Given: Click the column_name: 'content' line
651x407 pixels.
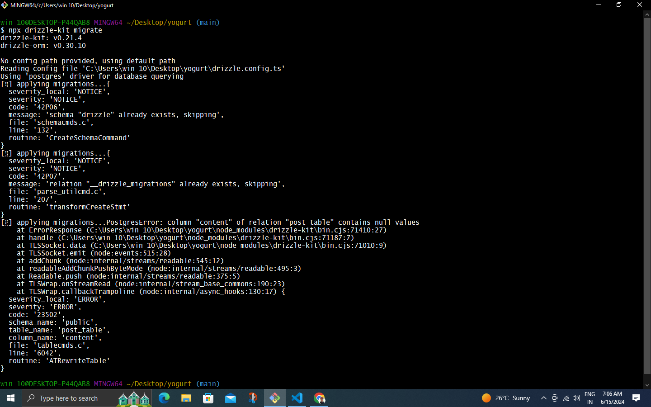Looking at the screenshot, I should (55, 338).
